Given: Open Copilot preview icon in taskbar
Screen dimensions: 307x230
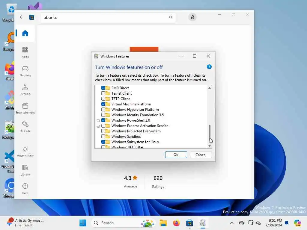Looking at the screenshot, I should [297, 223].
